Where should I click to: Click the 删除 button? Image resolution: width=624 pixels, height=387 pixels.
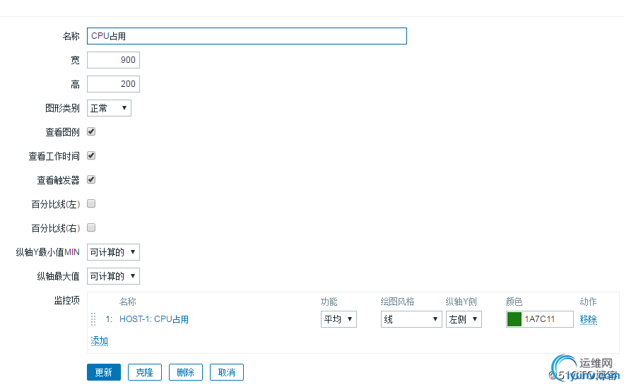click(186, 372)
